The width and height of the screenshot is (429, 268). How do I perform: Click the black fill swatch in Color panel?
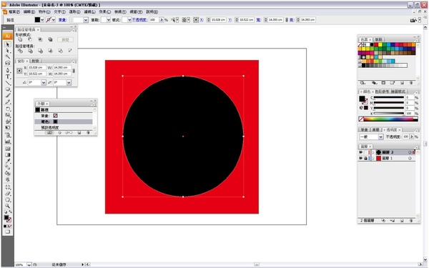[362, 99]
